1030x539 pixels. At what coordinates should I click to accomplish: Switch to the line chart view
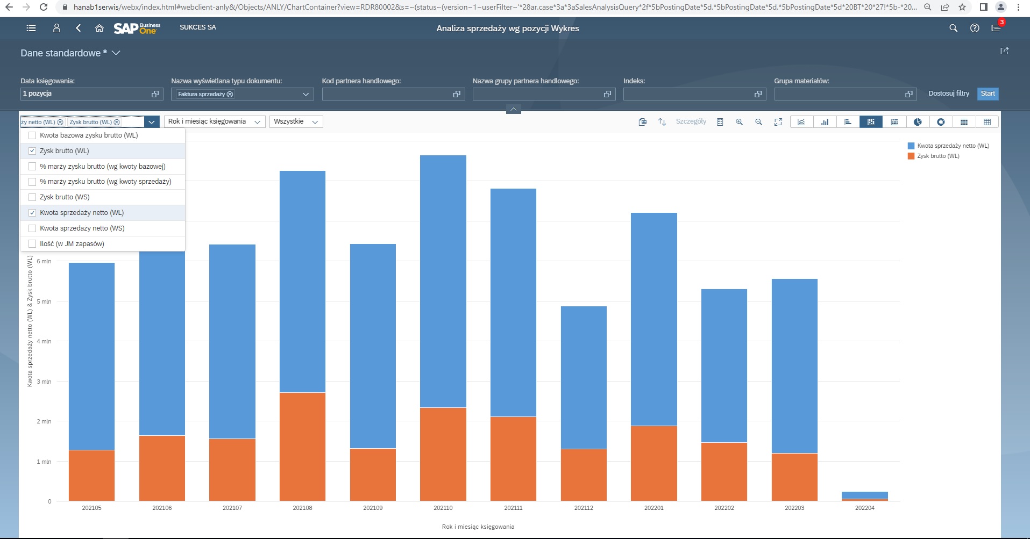tap(801, 122)
